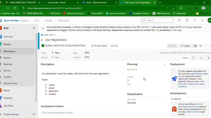Click the browser profile avatar
This screenshot has height=118, width=211.
point(203,8)
